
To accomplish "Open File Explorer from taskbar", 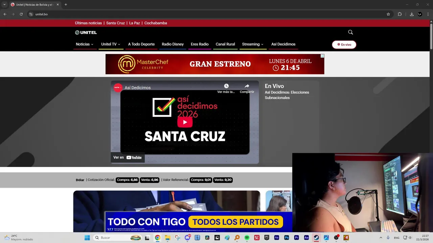I will [167, 238].
